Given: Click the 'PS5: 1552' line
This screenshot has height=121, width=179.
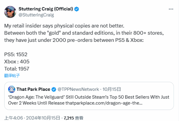Looking at the screenshot, I should click(16, 54).
